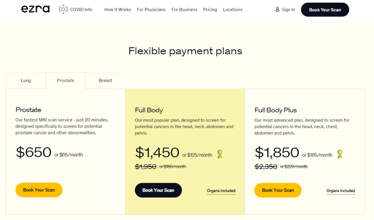Sign In to your account

(288, 9)
